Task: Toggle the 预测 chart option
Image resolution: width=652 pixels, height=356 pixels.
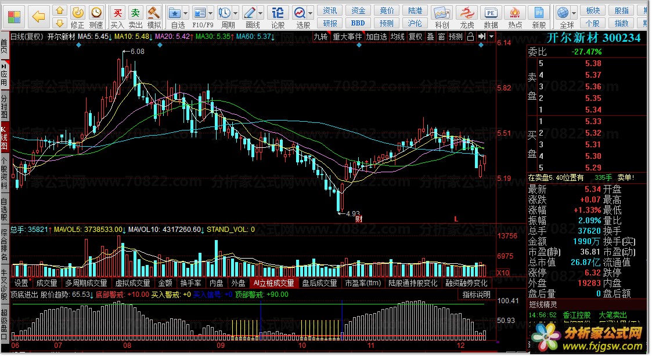Action: point(456,37)
